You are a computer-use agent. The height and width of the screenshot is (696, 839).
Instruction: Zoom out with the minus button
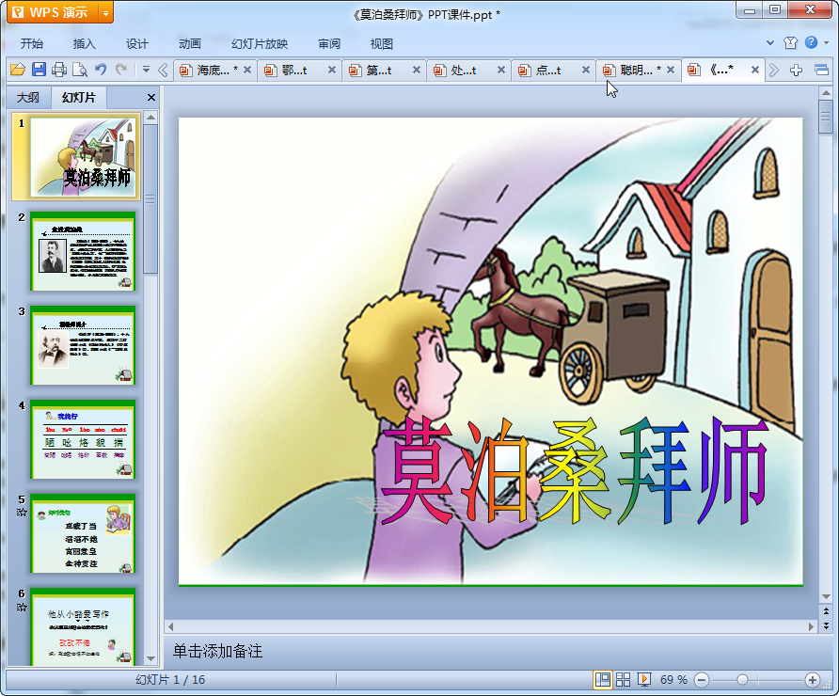702,680
